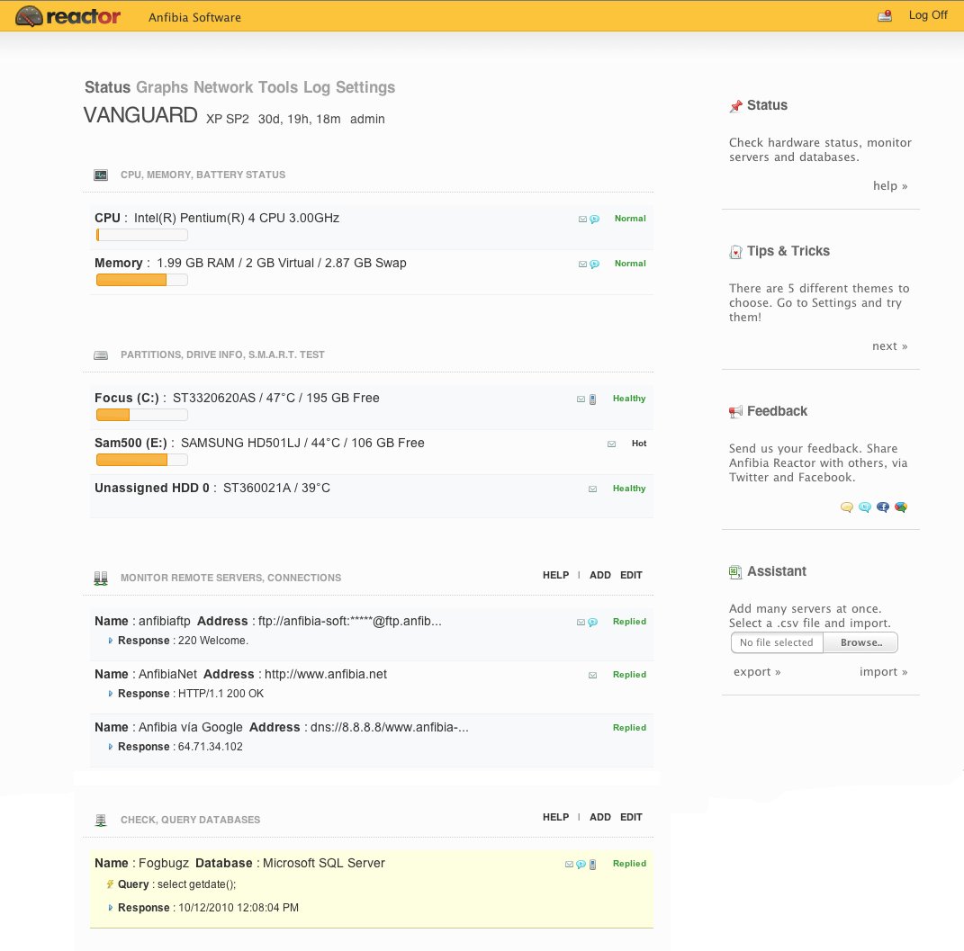Click the Twitter share icon under Feedback
964x951 pixels.
[x=865, y=507]
